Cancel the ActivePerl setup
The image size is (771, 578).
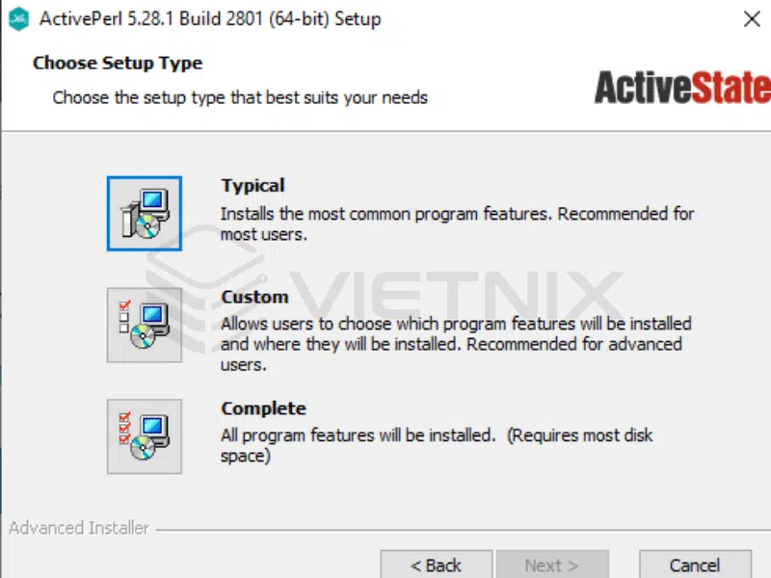[x=695, y=565]
